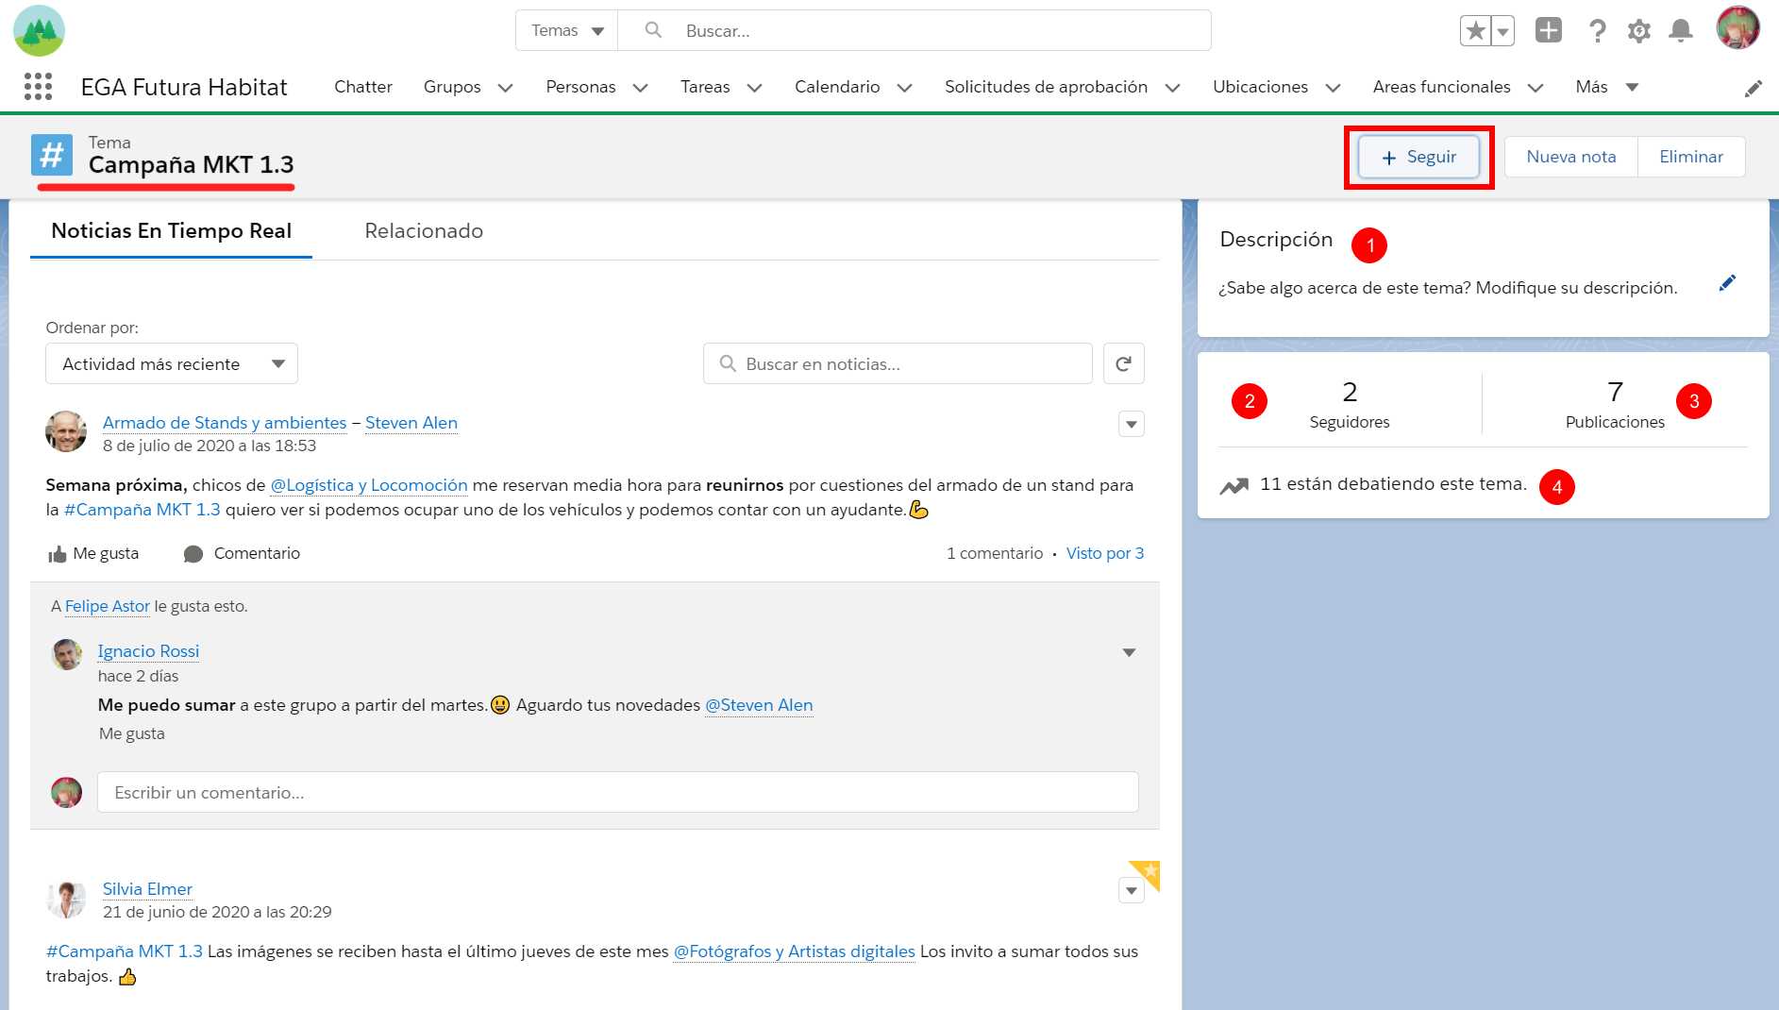Expand the Calendario navigation dropdown chevron

(x=905, y=88)
